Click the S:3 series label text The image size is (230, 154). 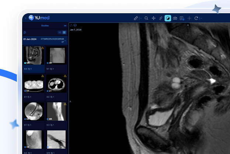[48, 125]
